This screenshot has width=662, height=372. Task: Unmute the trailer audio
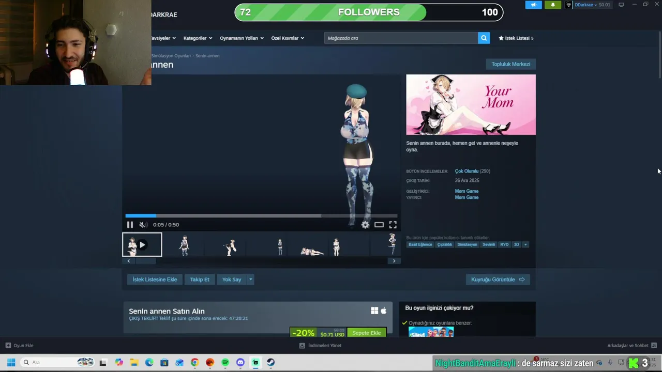(143, 225)
